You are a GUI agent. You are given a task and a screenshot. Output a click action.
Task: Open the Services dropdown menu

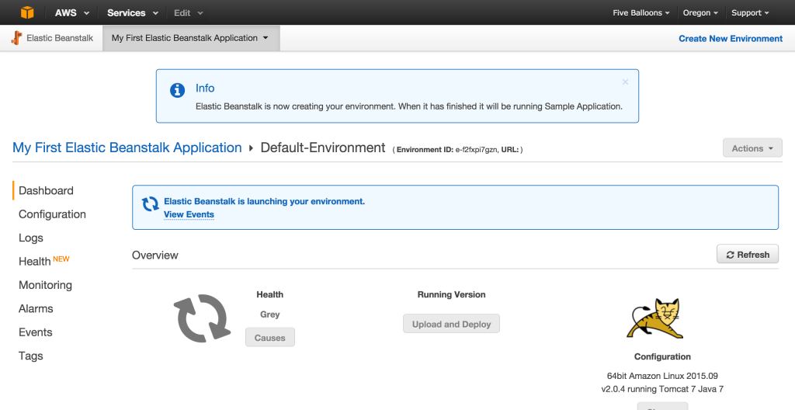coord(133,12)
